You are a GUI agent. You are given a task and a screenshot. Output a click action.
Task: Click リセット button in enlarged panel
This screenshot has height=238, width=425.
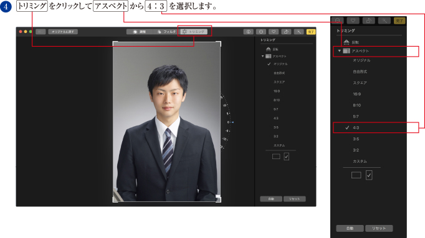tap(379, 228)
